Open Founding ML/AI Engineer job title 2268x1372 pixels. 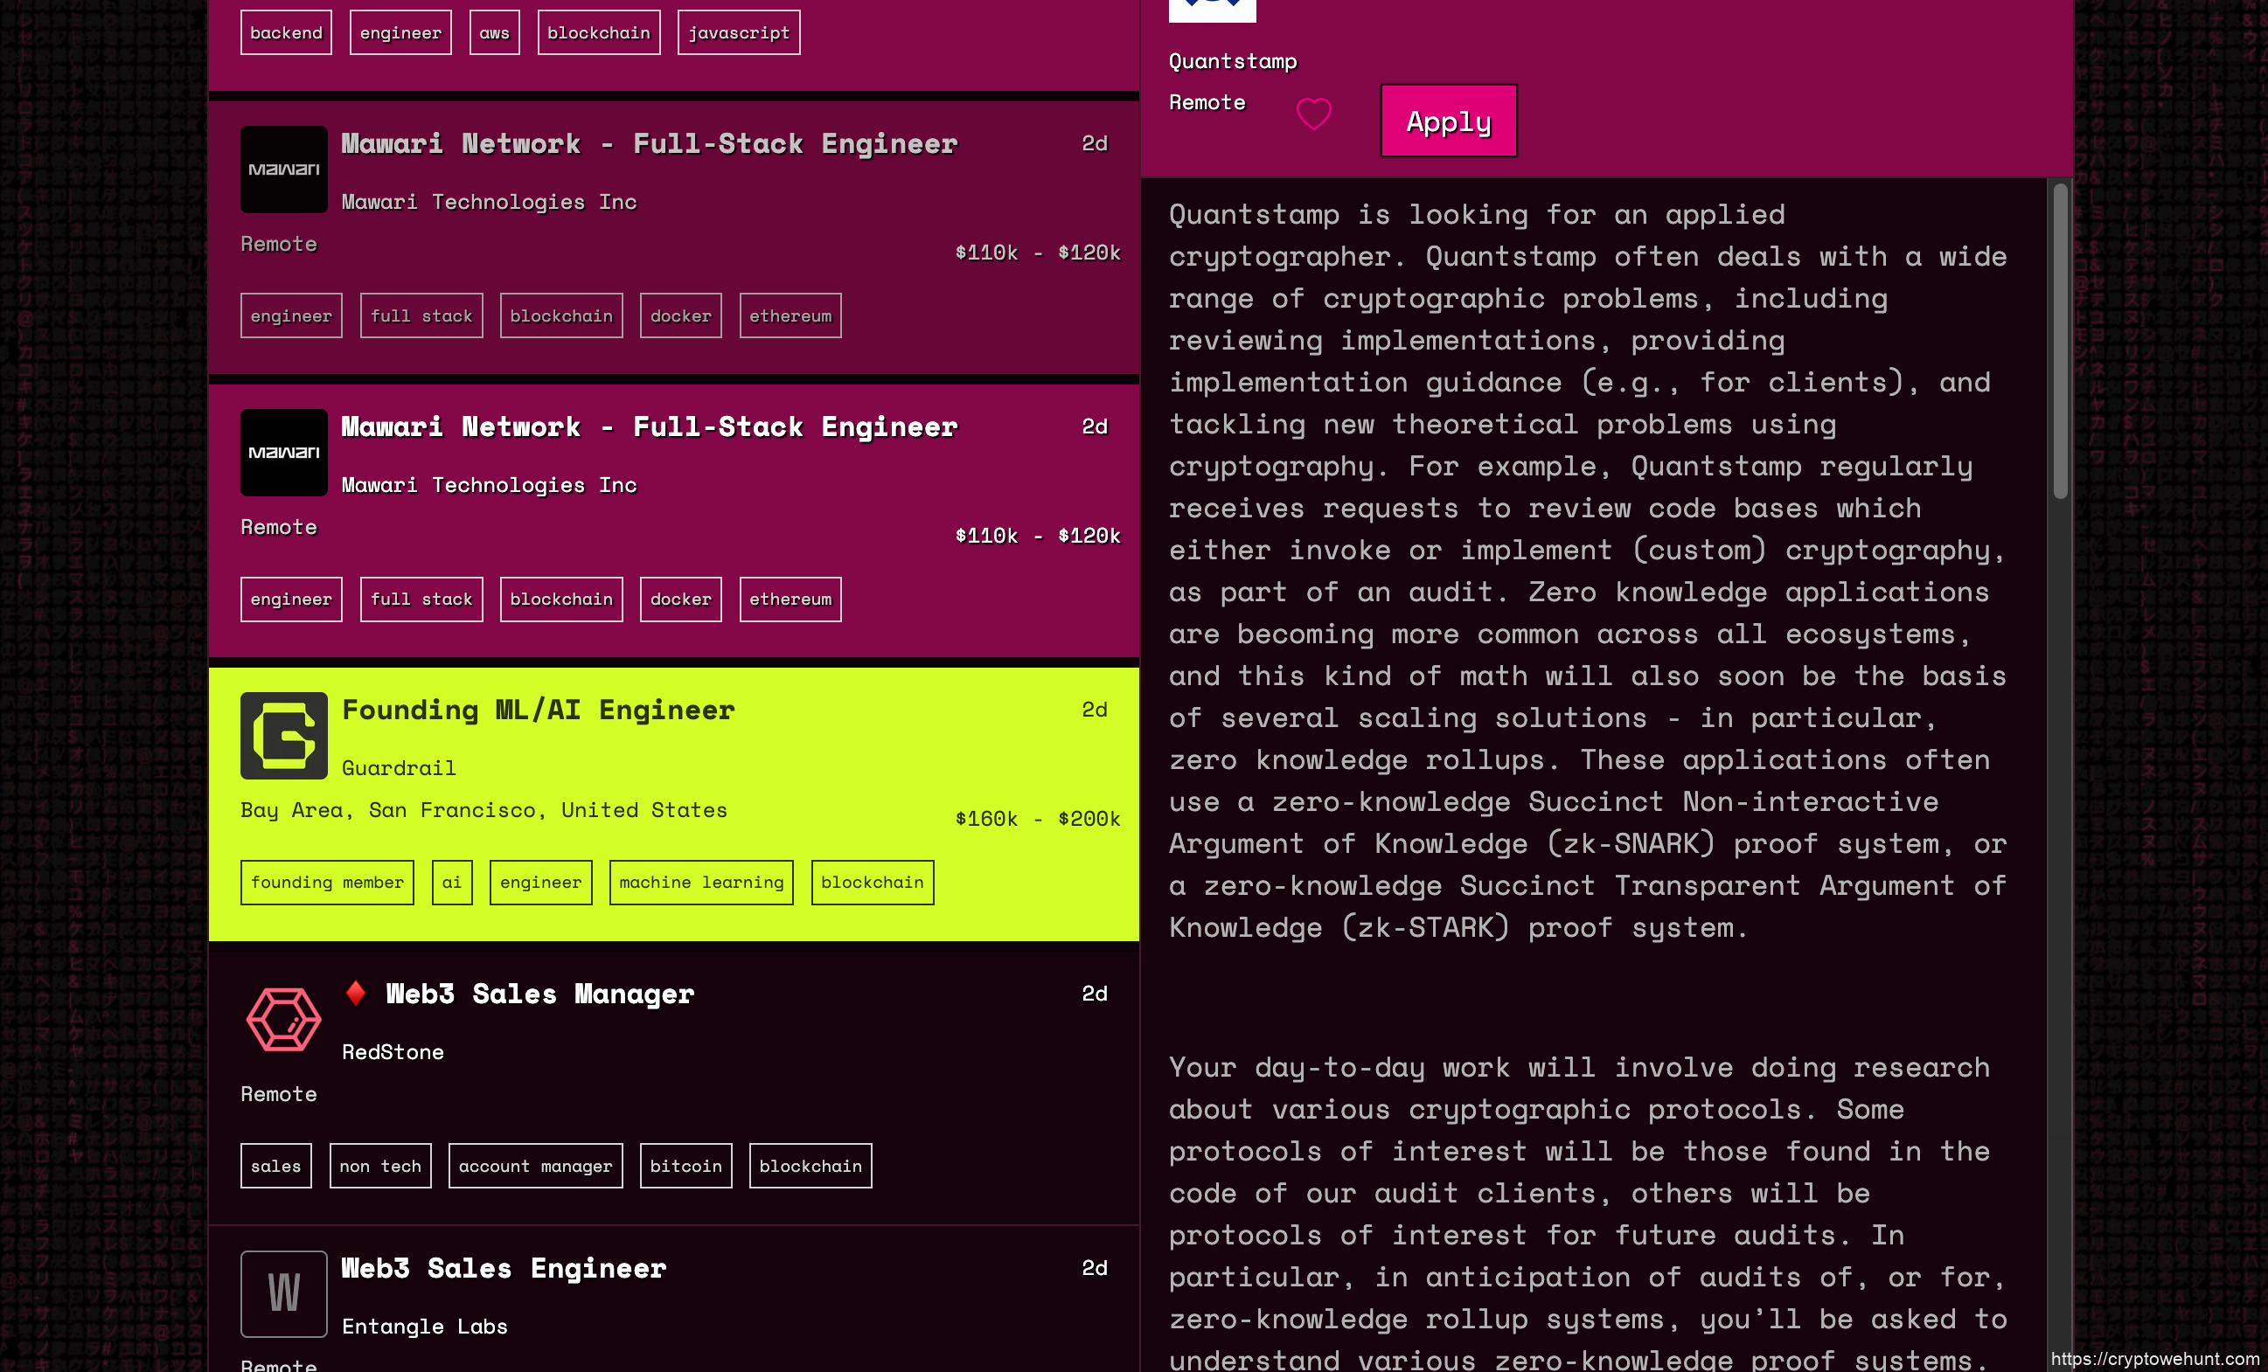pyautogui.click(x=538, y=710)
